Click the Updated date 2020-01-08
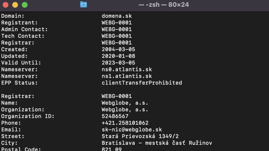 pyautogui.click(x=118, y=56)
